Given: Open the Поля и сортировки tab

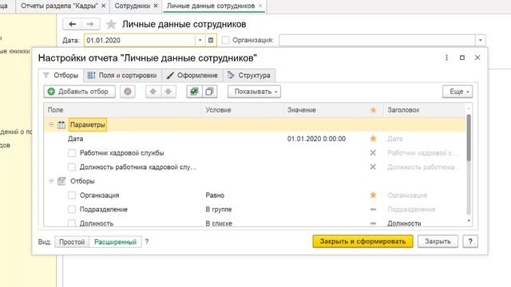Looking at the screenshot, I should point(122,76).
